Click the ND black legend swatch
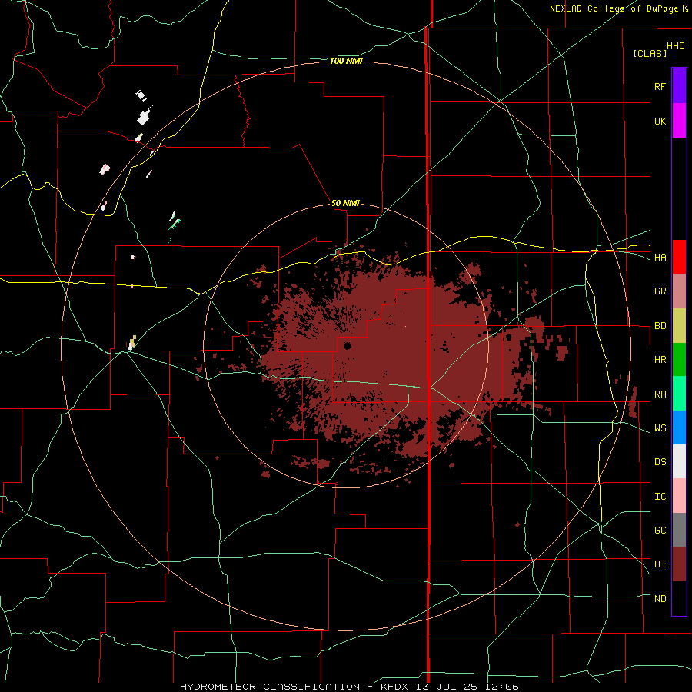 (x=679, y=598)
